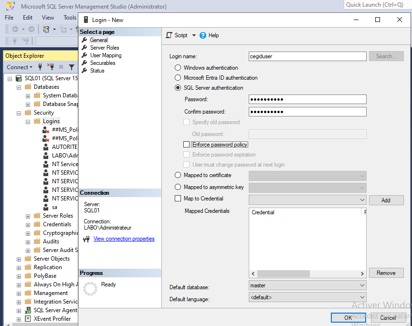The width and height of the screenshot is (412, 326).
Task: Click the 'sa' login user icon
Action: pos(46,207)
